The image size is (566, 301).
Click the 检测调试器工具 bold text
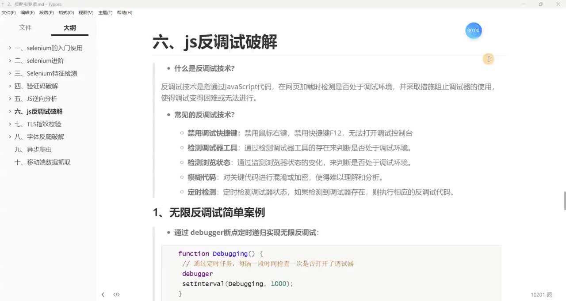[x=213, y=148]
